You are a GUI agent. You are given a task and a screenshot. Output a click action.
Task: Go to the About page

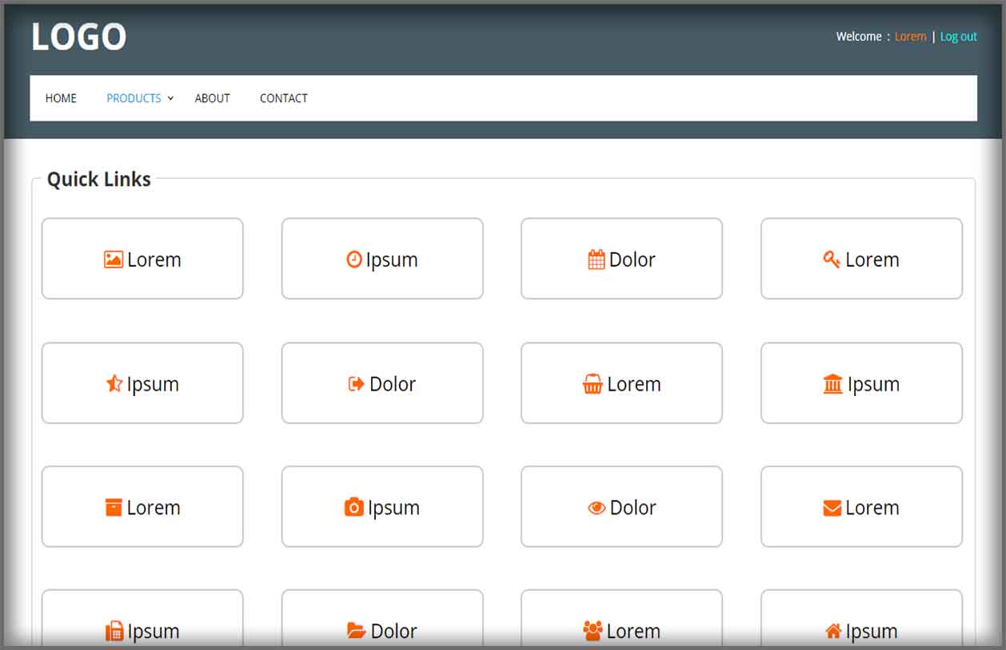[x=212, y=98]
